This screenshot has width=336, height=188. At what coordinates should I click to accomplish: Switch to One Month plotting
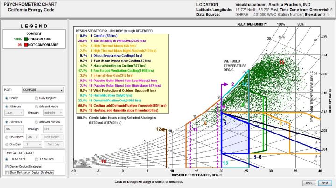tap(6, 137)
